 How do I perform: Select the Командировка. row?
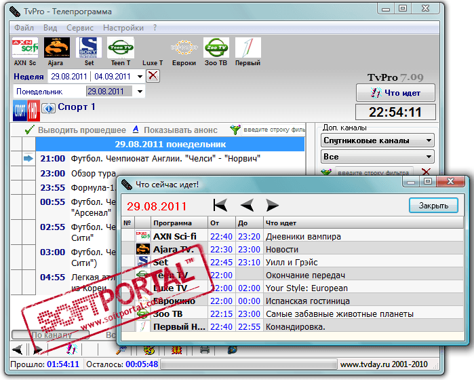click(292, 327)
